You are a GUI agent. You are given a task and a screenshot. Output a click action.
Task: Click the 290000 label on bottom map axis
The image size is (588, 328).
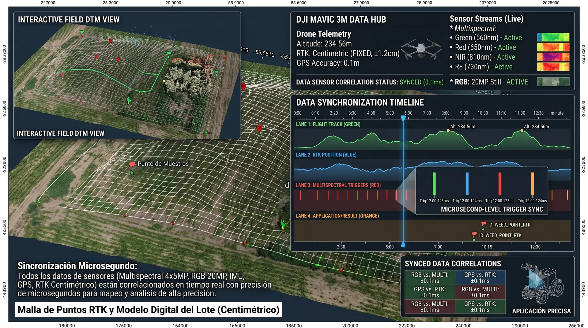[x=520, y=326]
